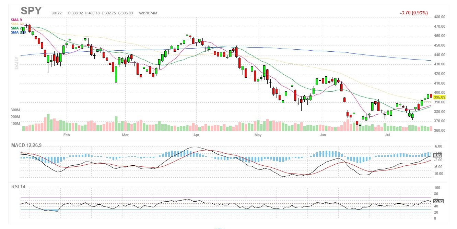Click the 400.00 price axis label
This screenshot has width=457, height=229.
440,92
